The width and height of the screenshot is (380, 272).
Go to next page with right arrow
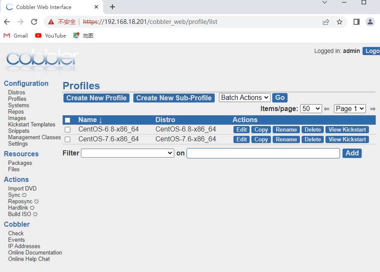372,109
